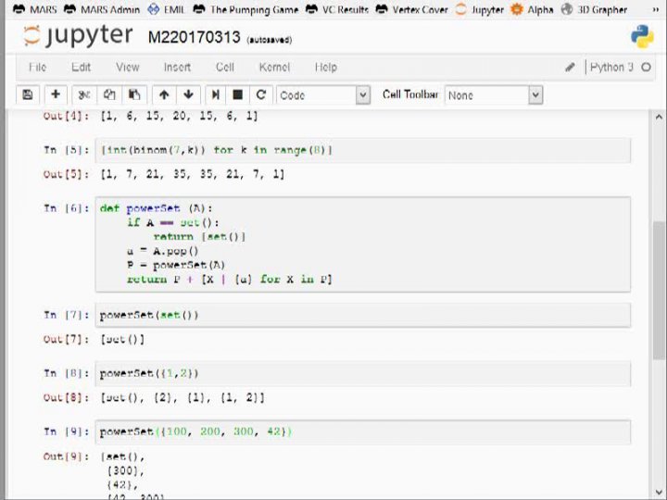
Task: Open the VC Results bookmark
Action: 337,9
